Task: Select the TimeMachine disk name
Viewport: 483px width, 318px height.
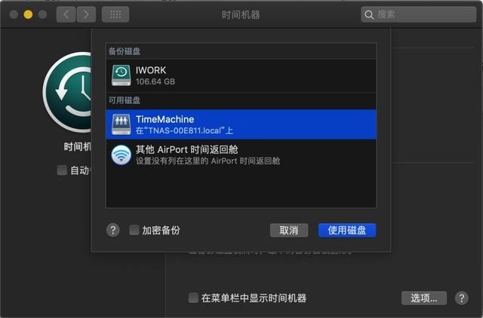Action: pos(165,119)
